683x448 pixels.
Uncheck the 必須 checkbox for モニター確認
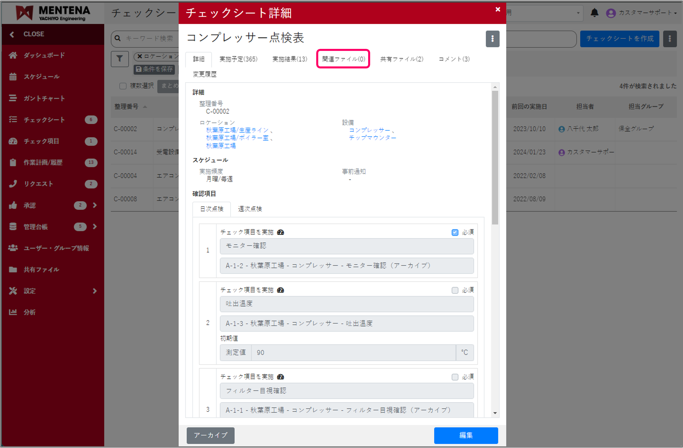click(x=455, y=232)
